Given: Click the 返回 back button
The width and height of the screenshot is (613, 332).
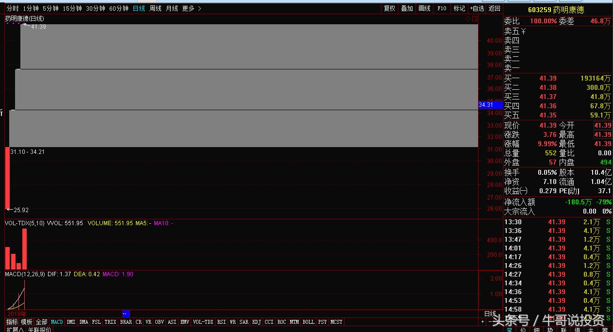Looking at the screenshot, I should pyautogui.click(x=494, y=8).
